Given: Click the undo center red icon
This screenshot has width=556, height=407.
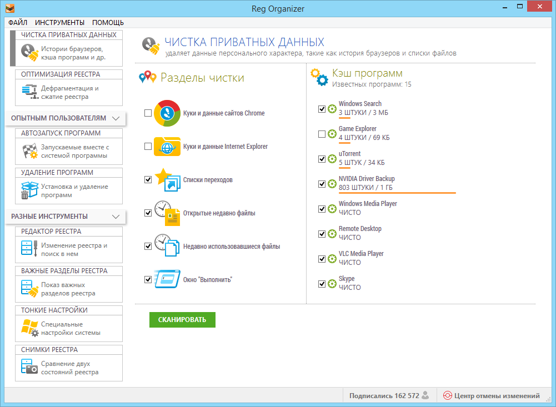Looking at the screenshot, I should pyautogui.click(x=448, y=395).
